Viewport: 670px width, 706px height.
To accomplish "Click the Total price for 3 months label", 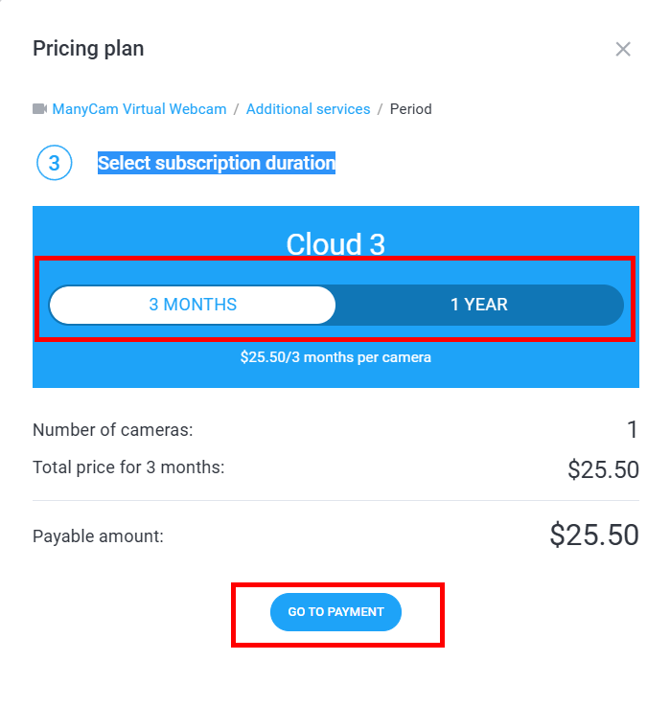I will coord(128,468).
